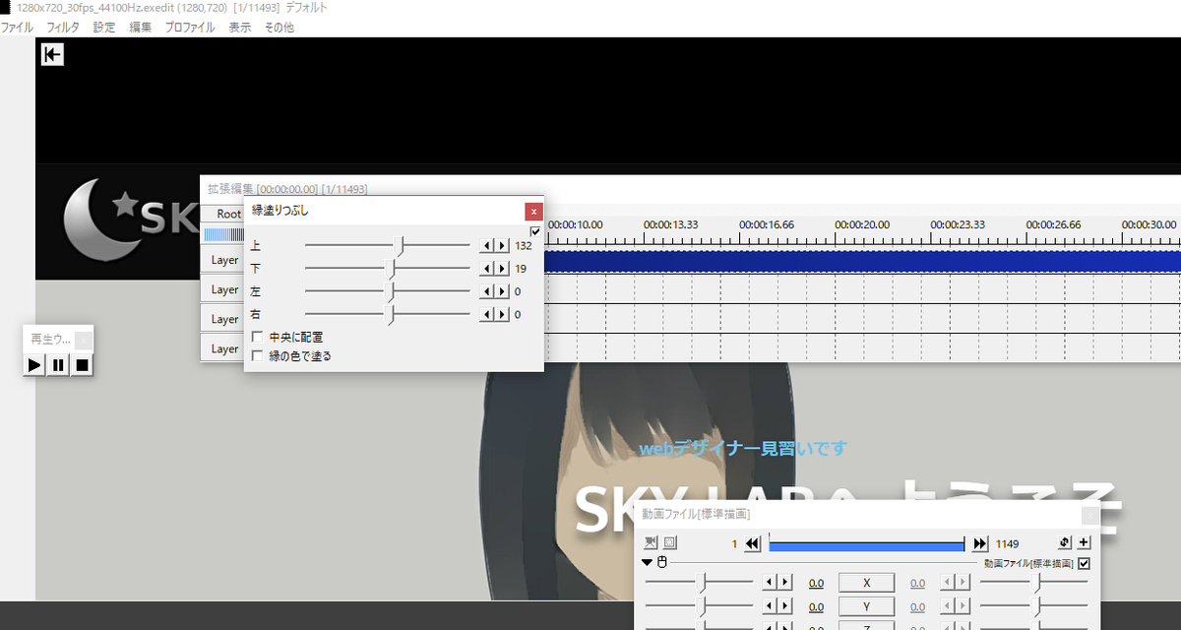Click the Y start slider in 動画ファイル dialog
Screen dimensions: 1181x630
(x=700, y=606)
